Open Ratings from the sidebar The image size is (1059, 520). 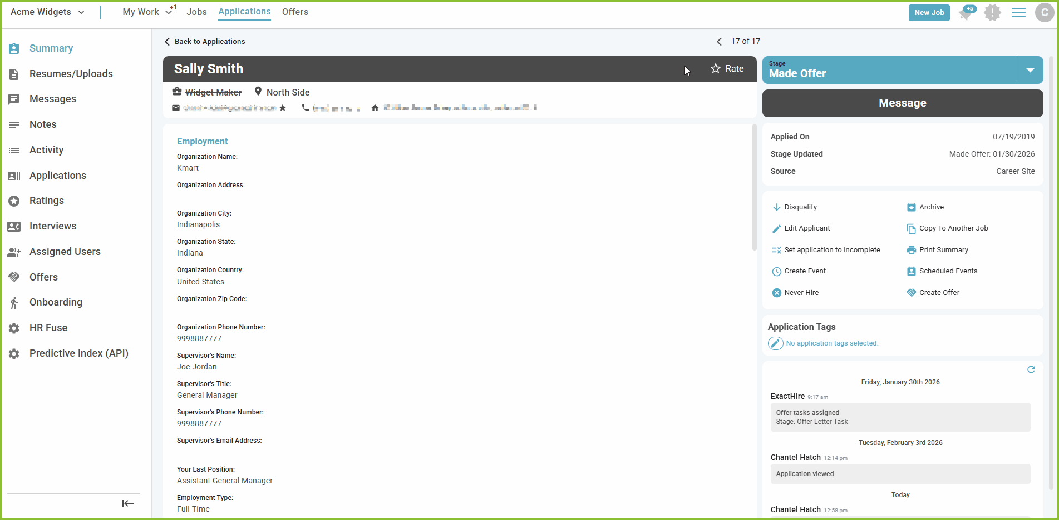coord(46,201)
